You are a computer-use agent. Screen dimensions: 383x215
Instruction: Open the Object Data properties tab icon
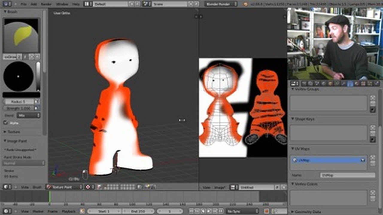(x=350, y=84)
